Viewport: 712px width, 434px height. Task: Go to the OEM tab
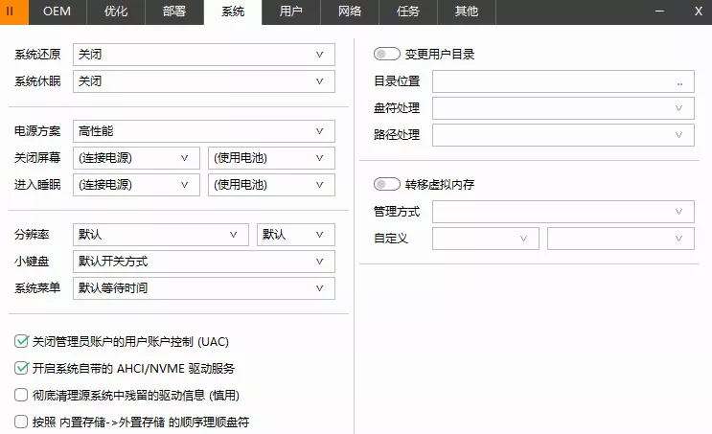[x=57, y=11]
